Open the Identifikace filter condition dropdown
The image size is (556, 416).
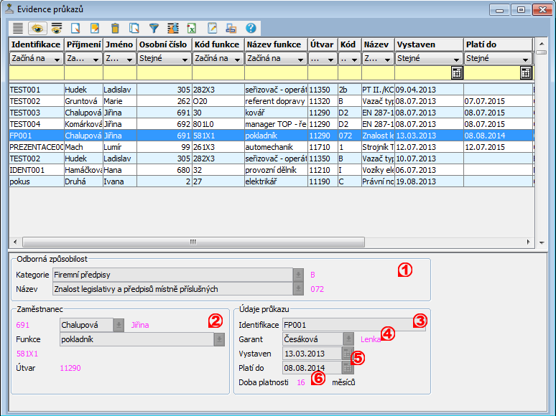tap(57, 59)
